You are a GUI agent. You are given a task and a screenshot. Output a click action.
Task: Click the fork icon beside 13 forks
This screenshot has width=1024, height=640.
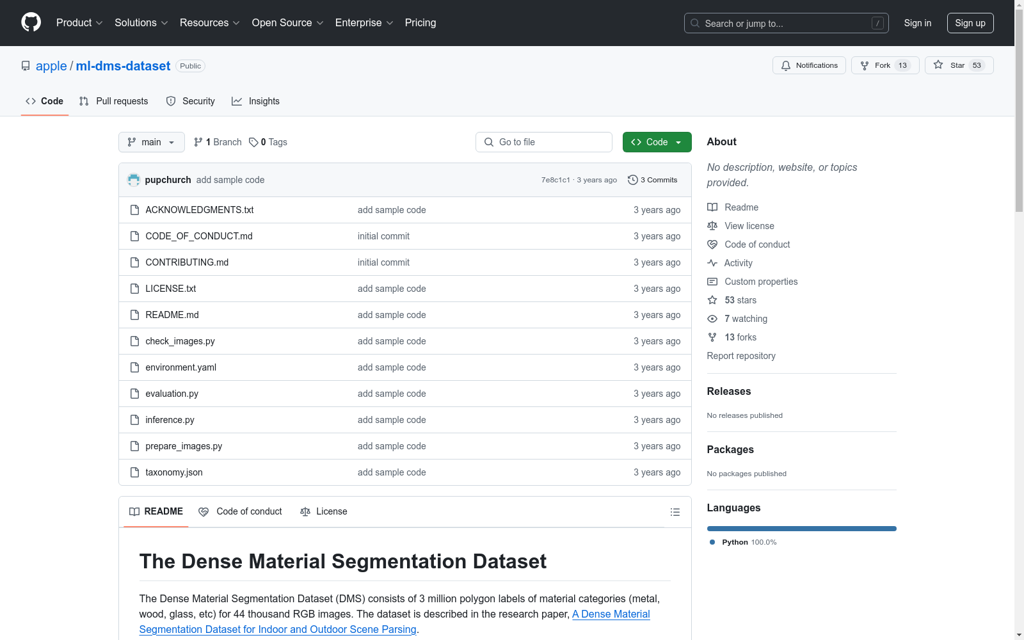[712, 337]
